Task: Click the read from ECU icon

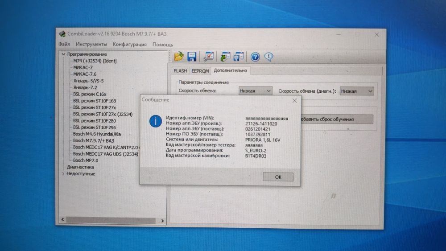Action: click(x=226, y=57)
